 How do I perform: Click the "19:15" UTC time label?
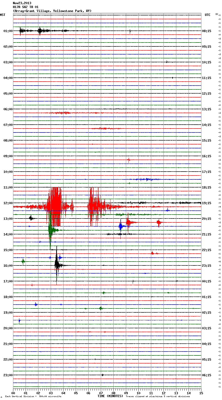click(x=207, y=203)
